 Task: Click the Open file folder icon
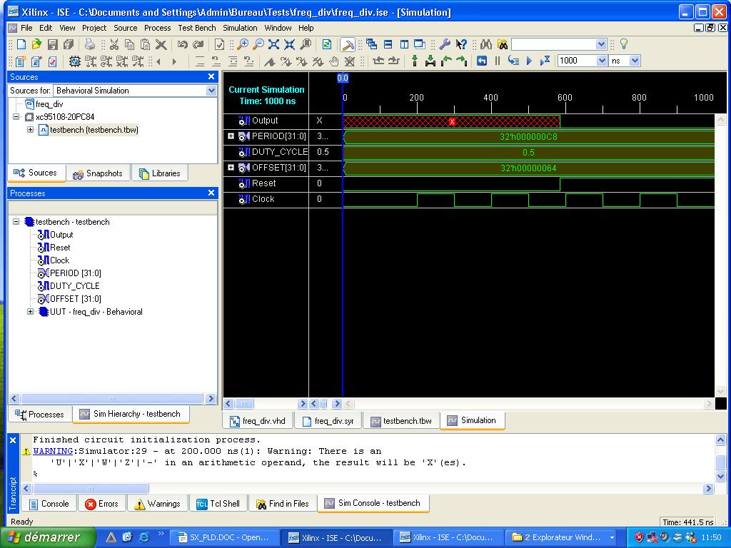(36, 44)
